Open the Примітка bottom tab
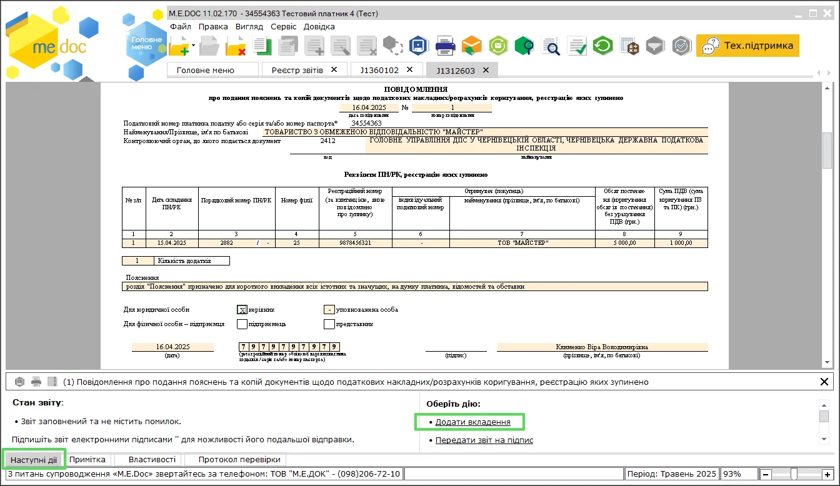Image resolution: width=840 pixels, height=486 pixels. pyautogui.click(x=87, y=460)
